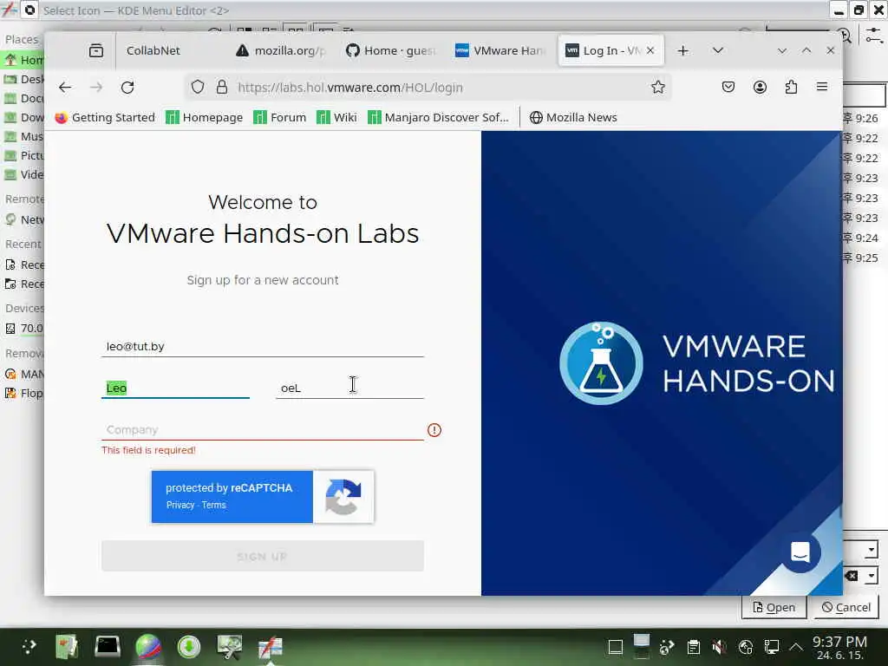888x666 pixels.
Task: Click first name field containing Leo
Action: pos(175,388)
